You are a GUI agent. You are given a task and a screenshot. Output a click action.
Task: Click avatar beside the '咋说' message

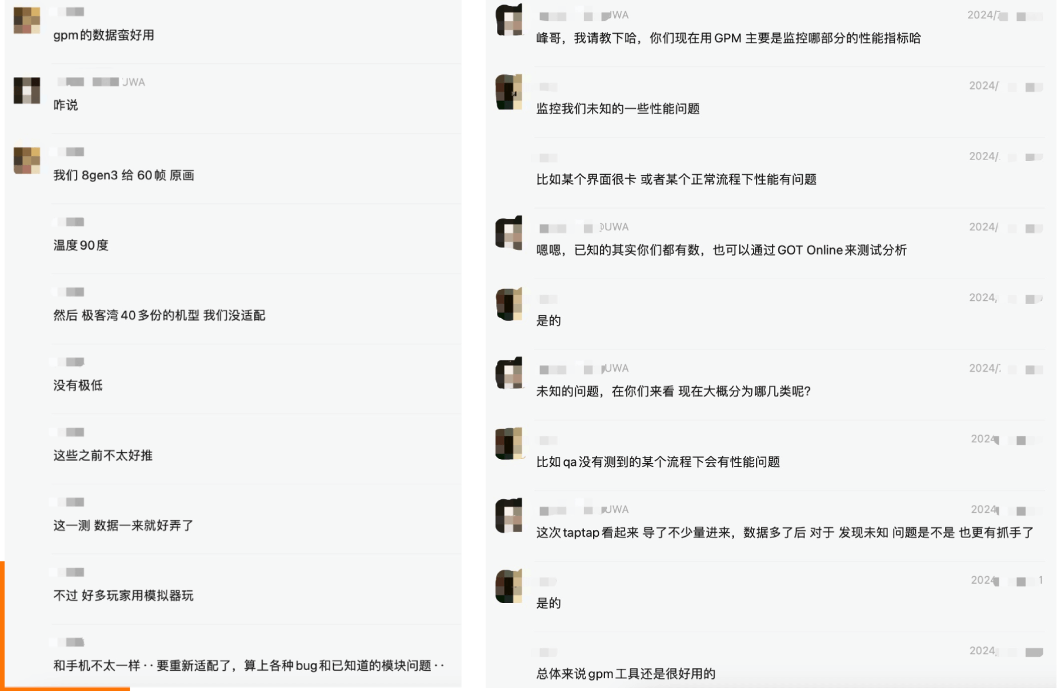click(27, 90)
